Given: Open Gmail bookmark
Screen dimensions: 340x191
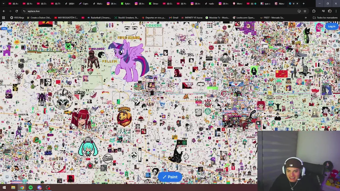Looking at the screenshot, I should tap(173, 18).
